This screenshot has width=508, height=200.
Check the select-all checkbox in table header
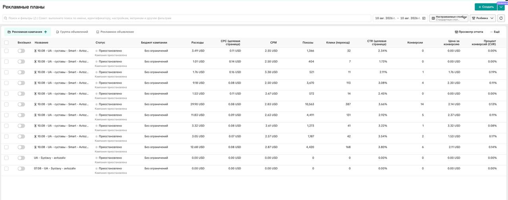[6, 42]
